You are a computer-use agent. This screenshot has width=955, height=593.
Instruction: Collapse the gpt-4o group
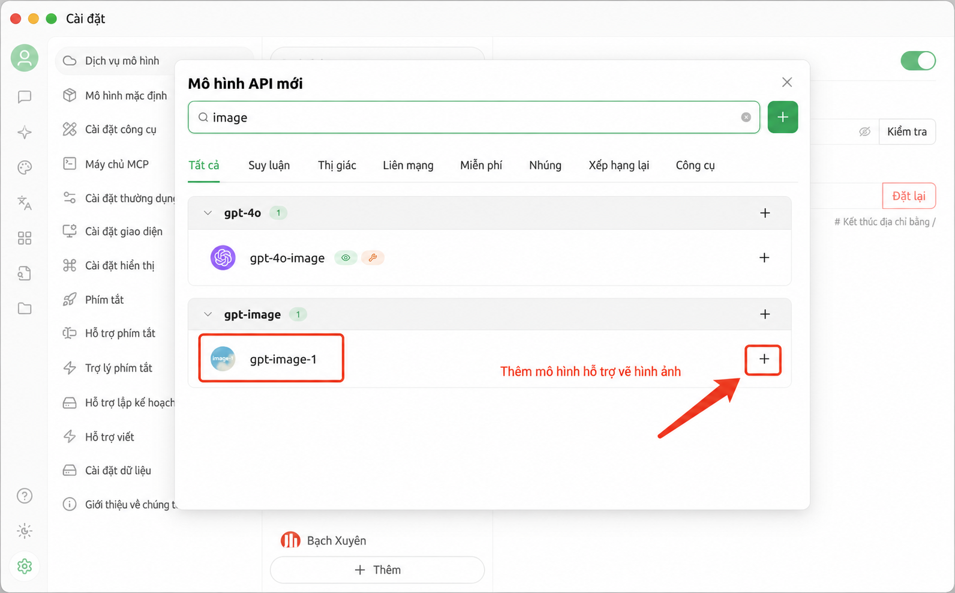click(208, 213)
